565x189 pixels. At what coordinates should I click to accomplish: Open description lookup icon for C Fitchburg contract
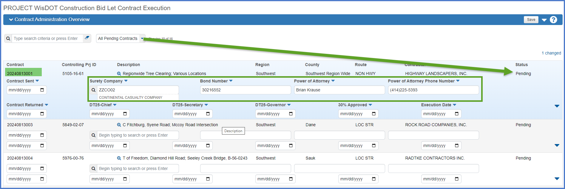119,125
